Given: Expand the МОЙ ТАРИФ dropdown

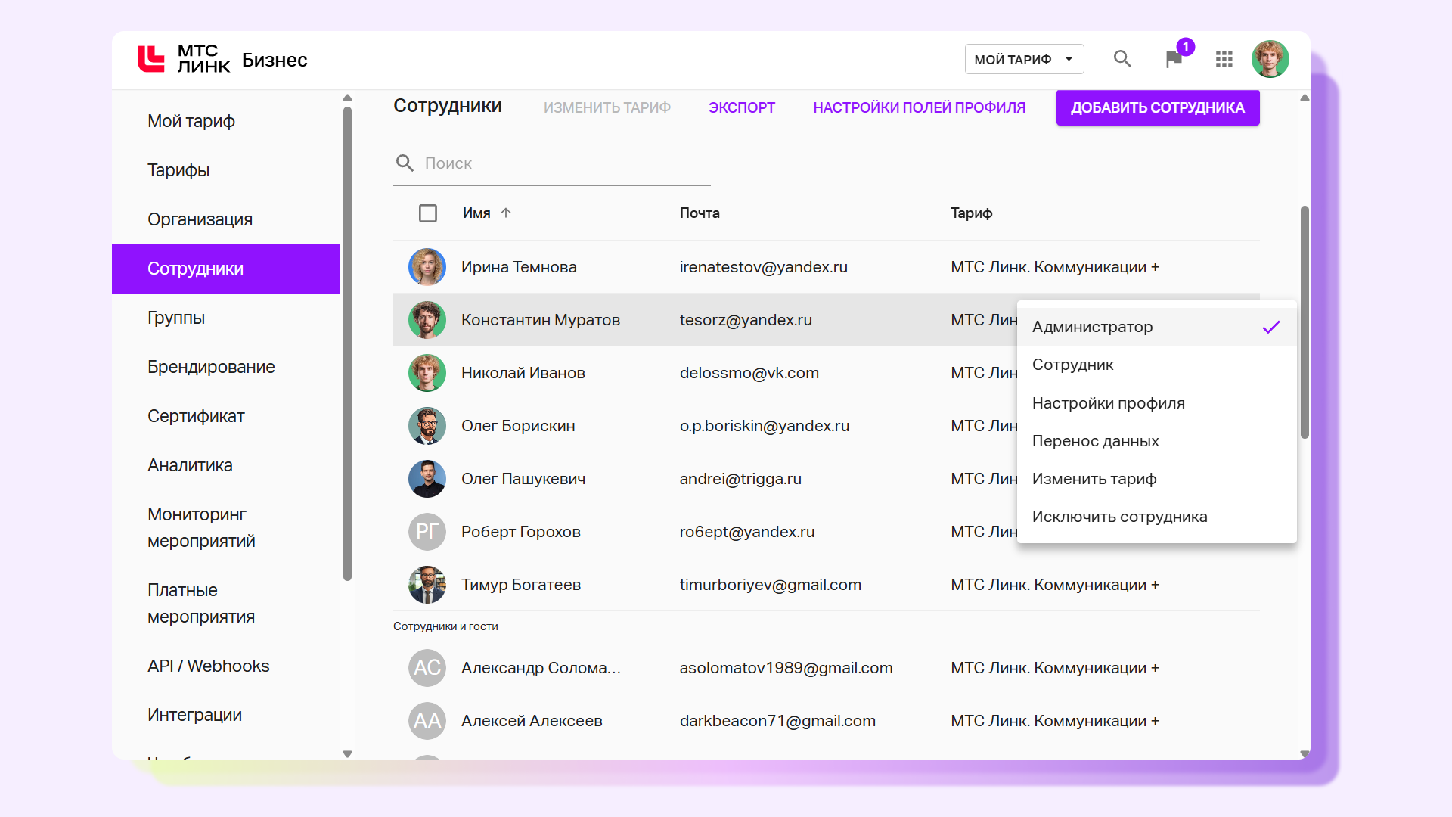Looking at the screenshot, I should pyautogui.click(x=1024, y=59).
